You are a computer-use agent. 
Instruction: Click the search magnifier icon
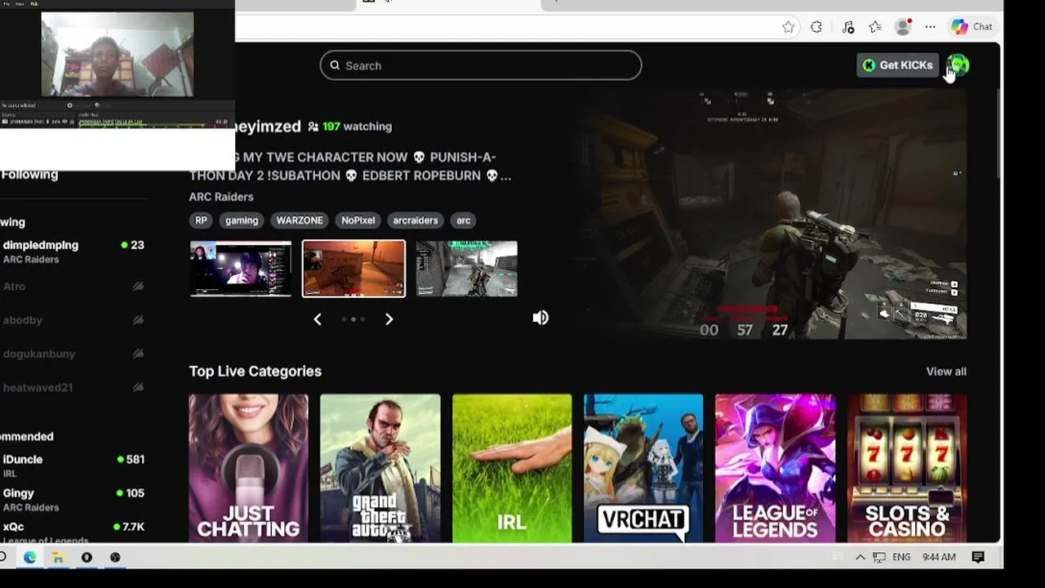tap(335, 65)
